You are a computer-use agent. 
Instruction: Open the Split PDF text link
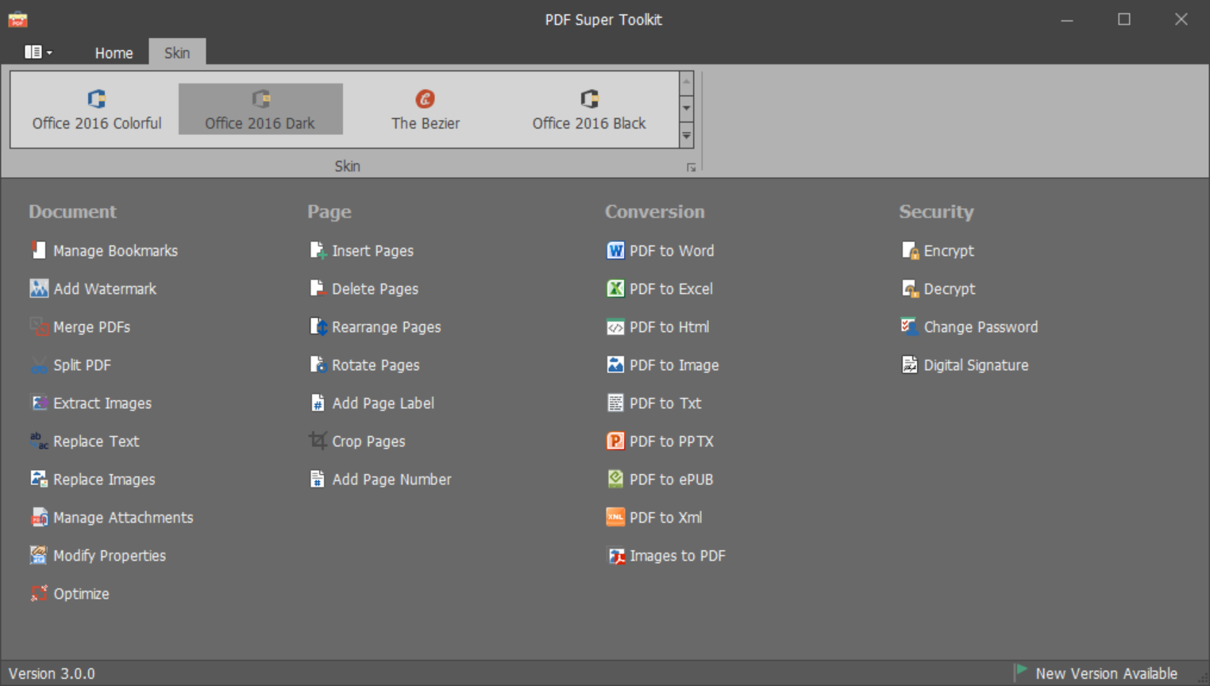pyautogui.click(x=82, y=365)
